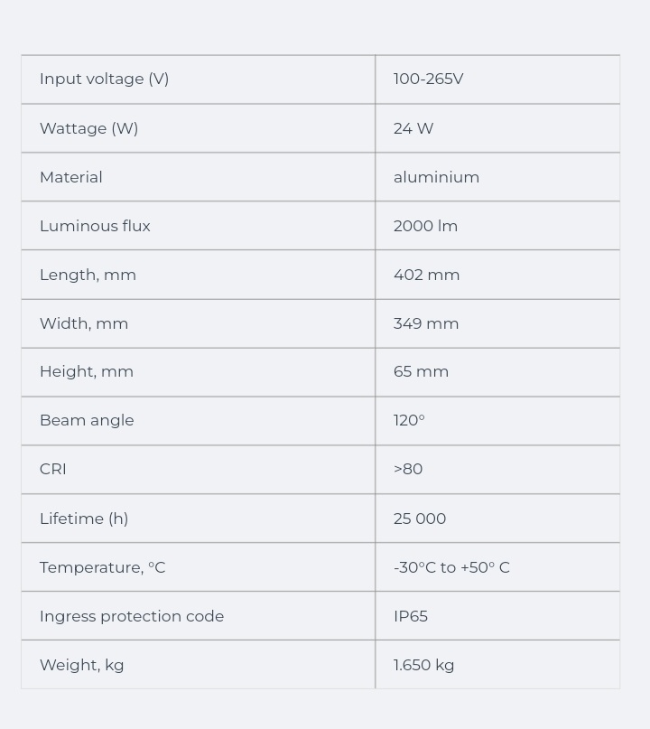Image resolution: width=650 pixels, height=729 pixels.
Task: Select the 65 mm value
Action: pyautogui.click(x=421, y=371)
